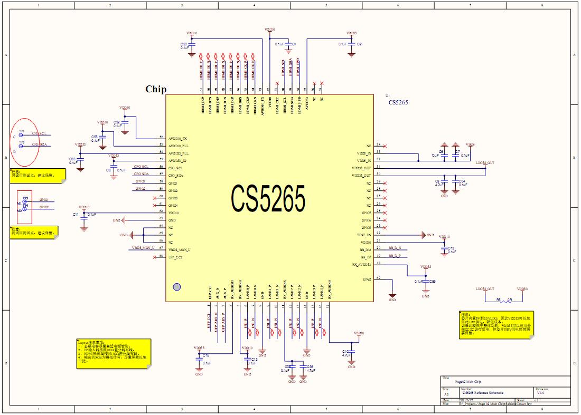The width and height of the screenshot is (581, 415).
Task: Click the red X no-connect mark on NC pin 34
Action: pyautogui.click(x=385, y=146)
